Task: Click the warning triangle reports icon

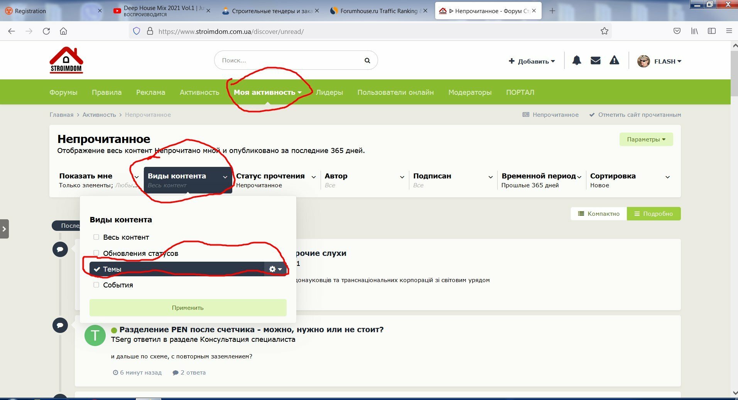Action: point(614,60)
